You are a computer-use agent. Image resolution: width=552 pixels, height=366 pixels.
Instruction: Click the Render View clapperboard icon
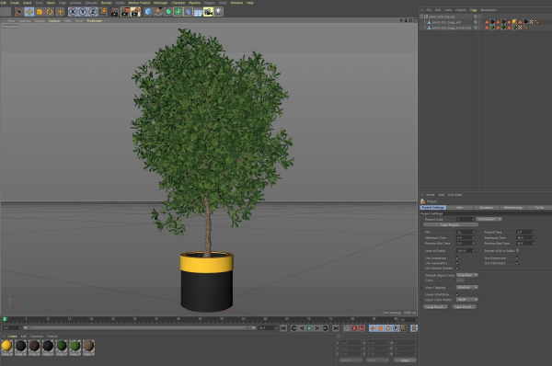[115, 12]
